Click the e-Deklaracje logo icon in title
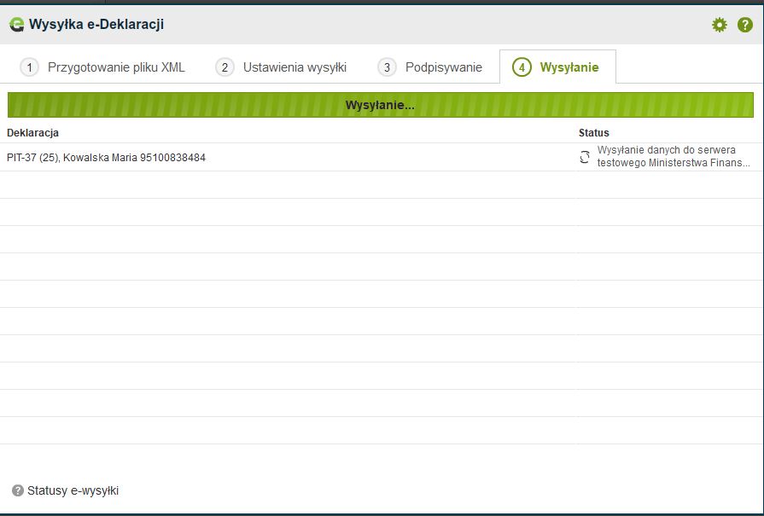Image resolution: width=764 pixels, height=516 pixels. [x=16, y=25]
